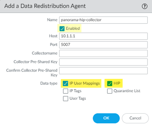Disable the IP User Mappings checkbox

click(x=65, y=83)
